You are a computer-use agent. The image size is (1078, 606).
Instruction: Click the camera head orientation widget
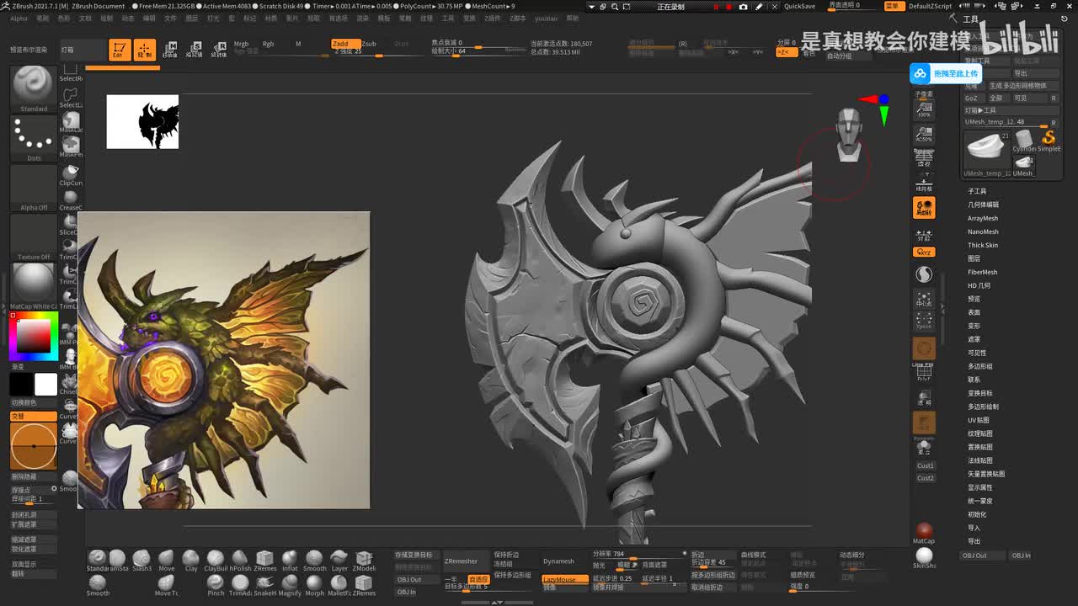pyautogui.click(x=849, y=135)
